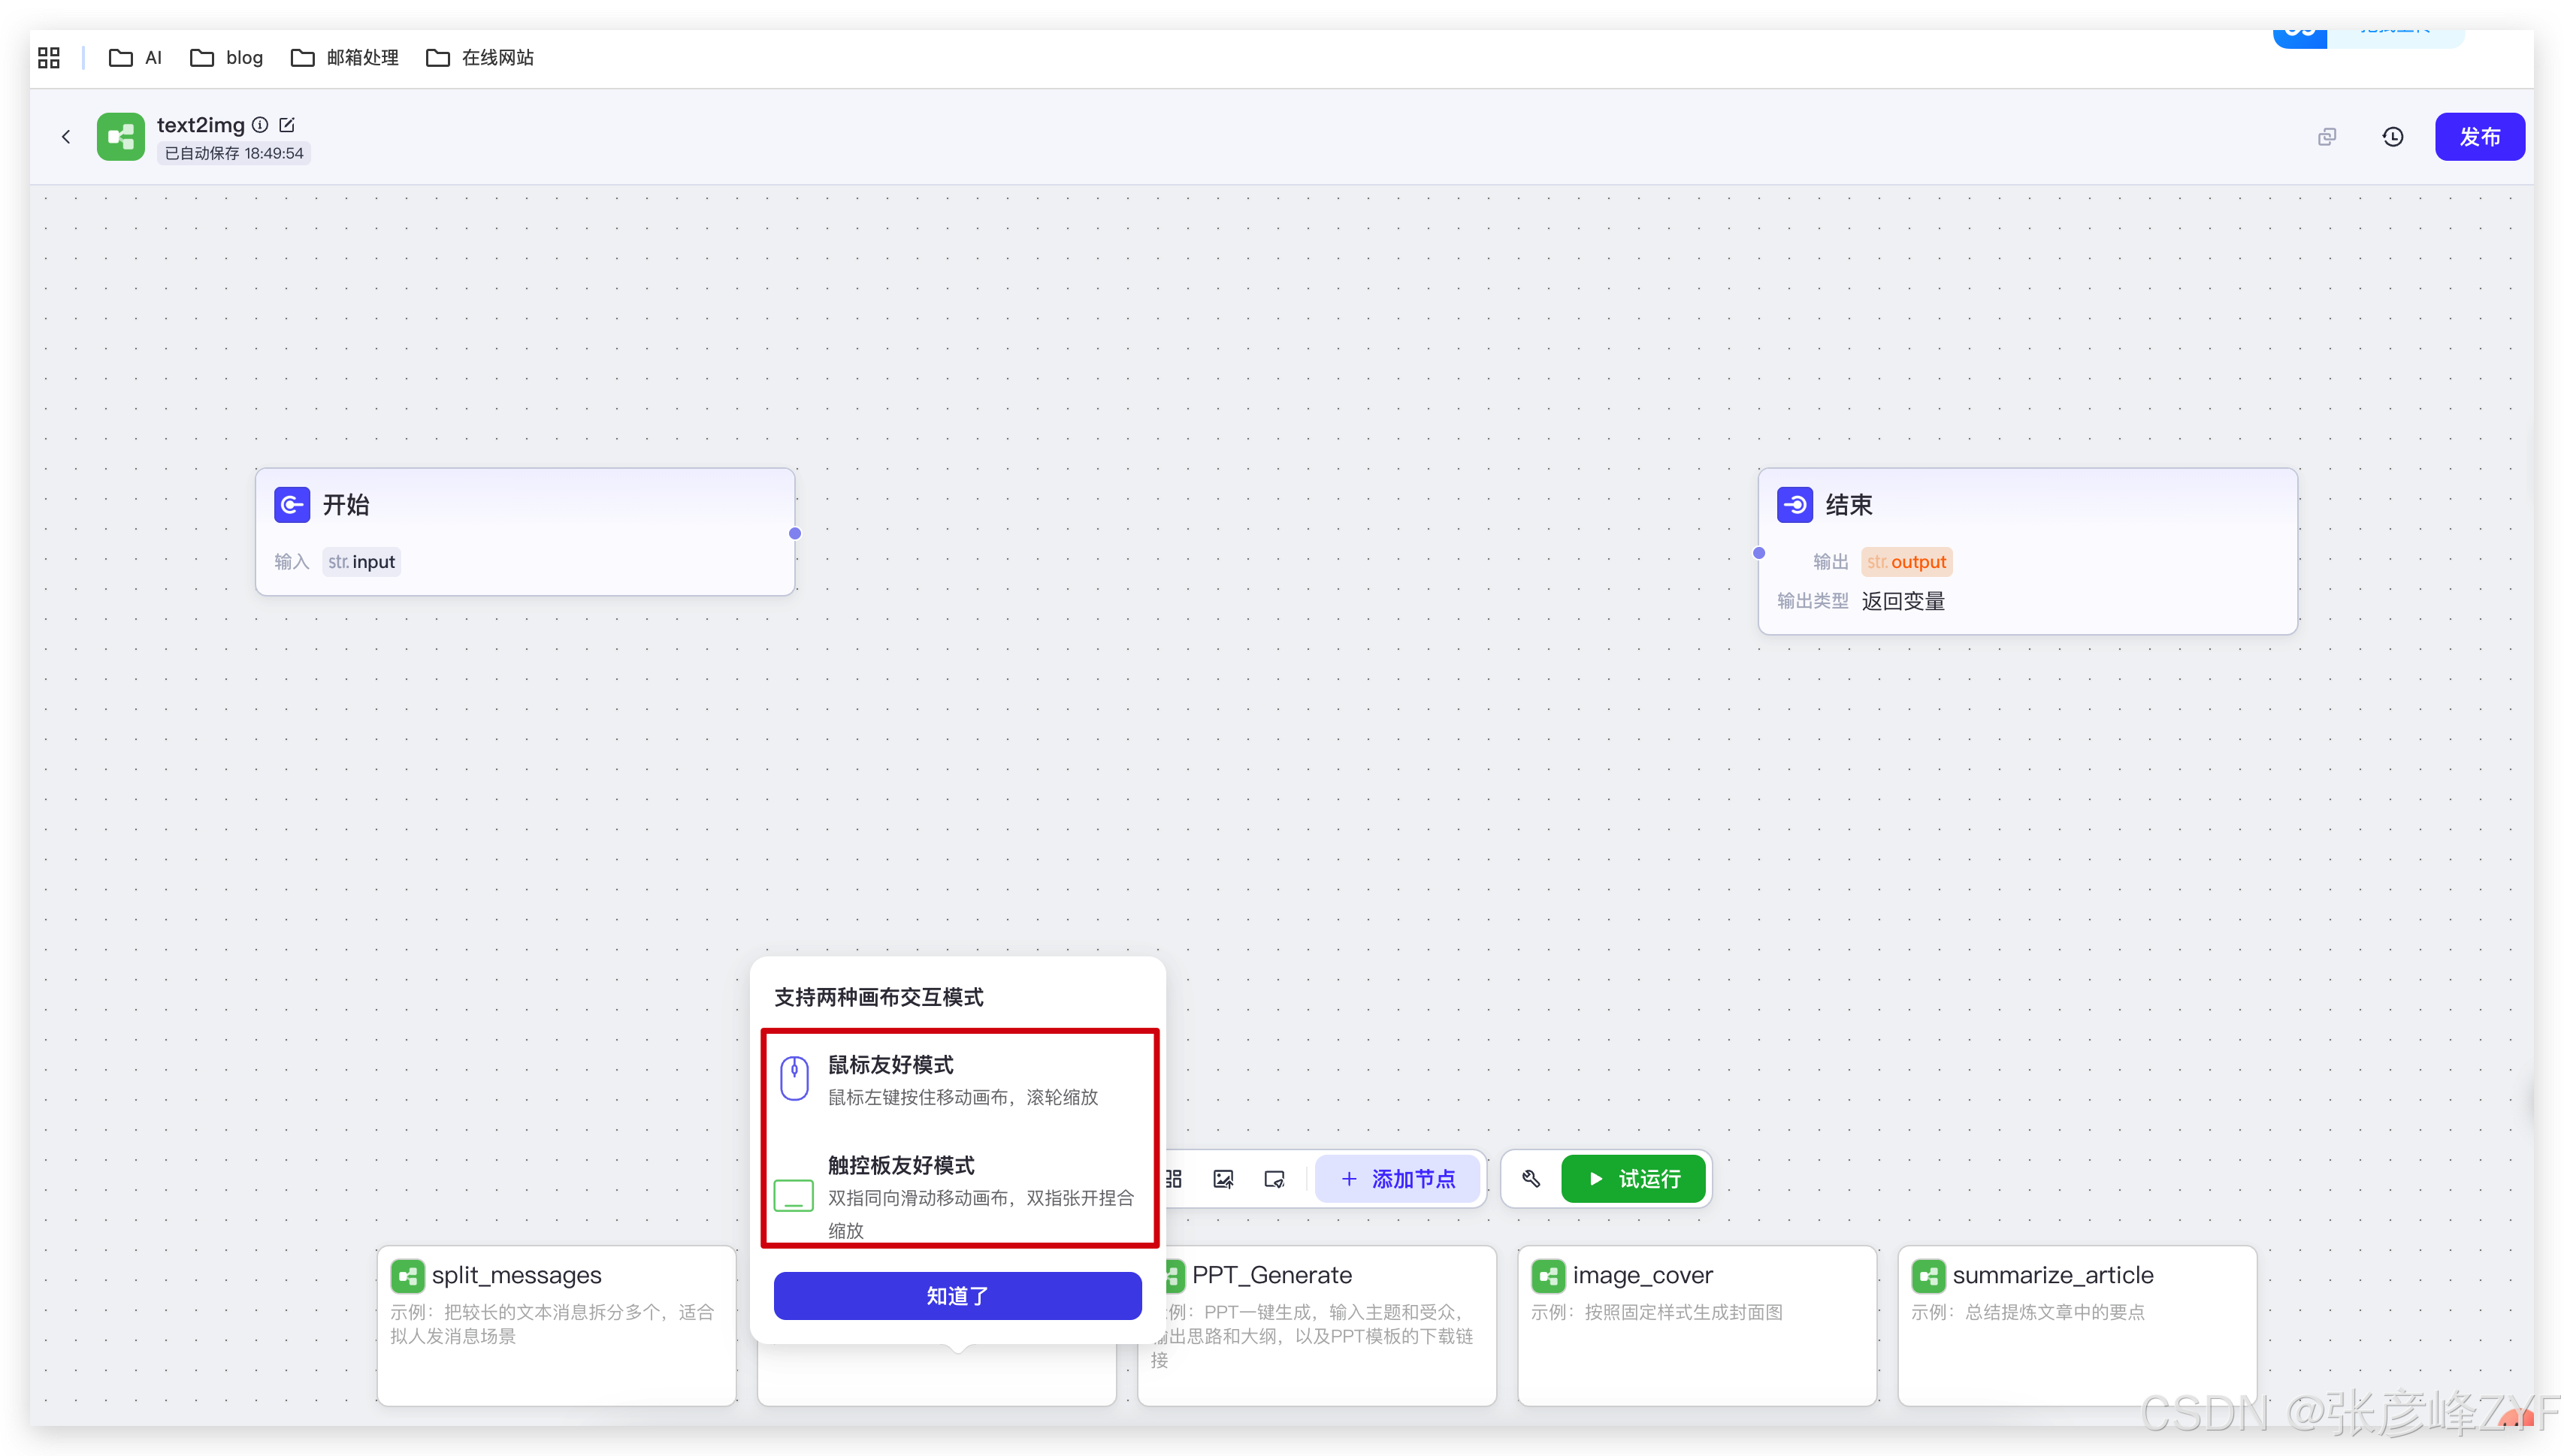Click the green 试运行 test run button
Viewport: 2564px width, 1456px height.
(x=1633, y=1179)
